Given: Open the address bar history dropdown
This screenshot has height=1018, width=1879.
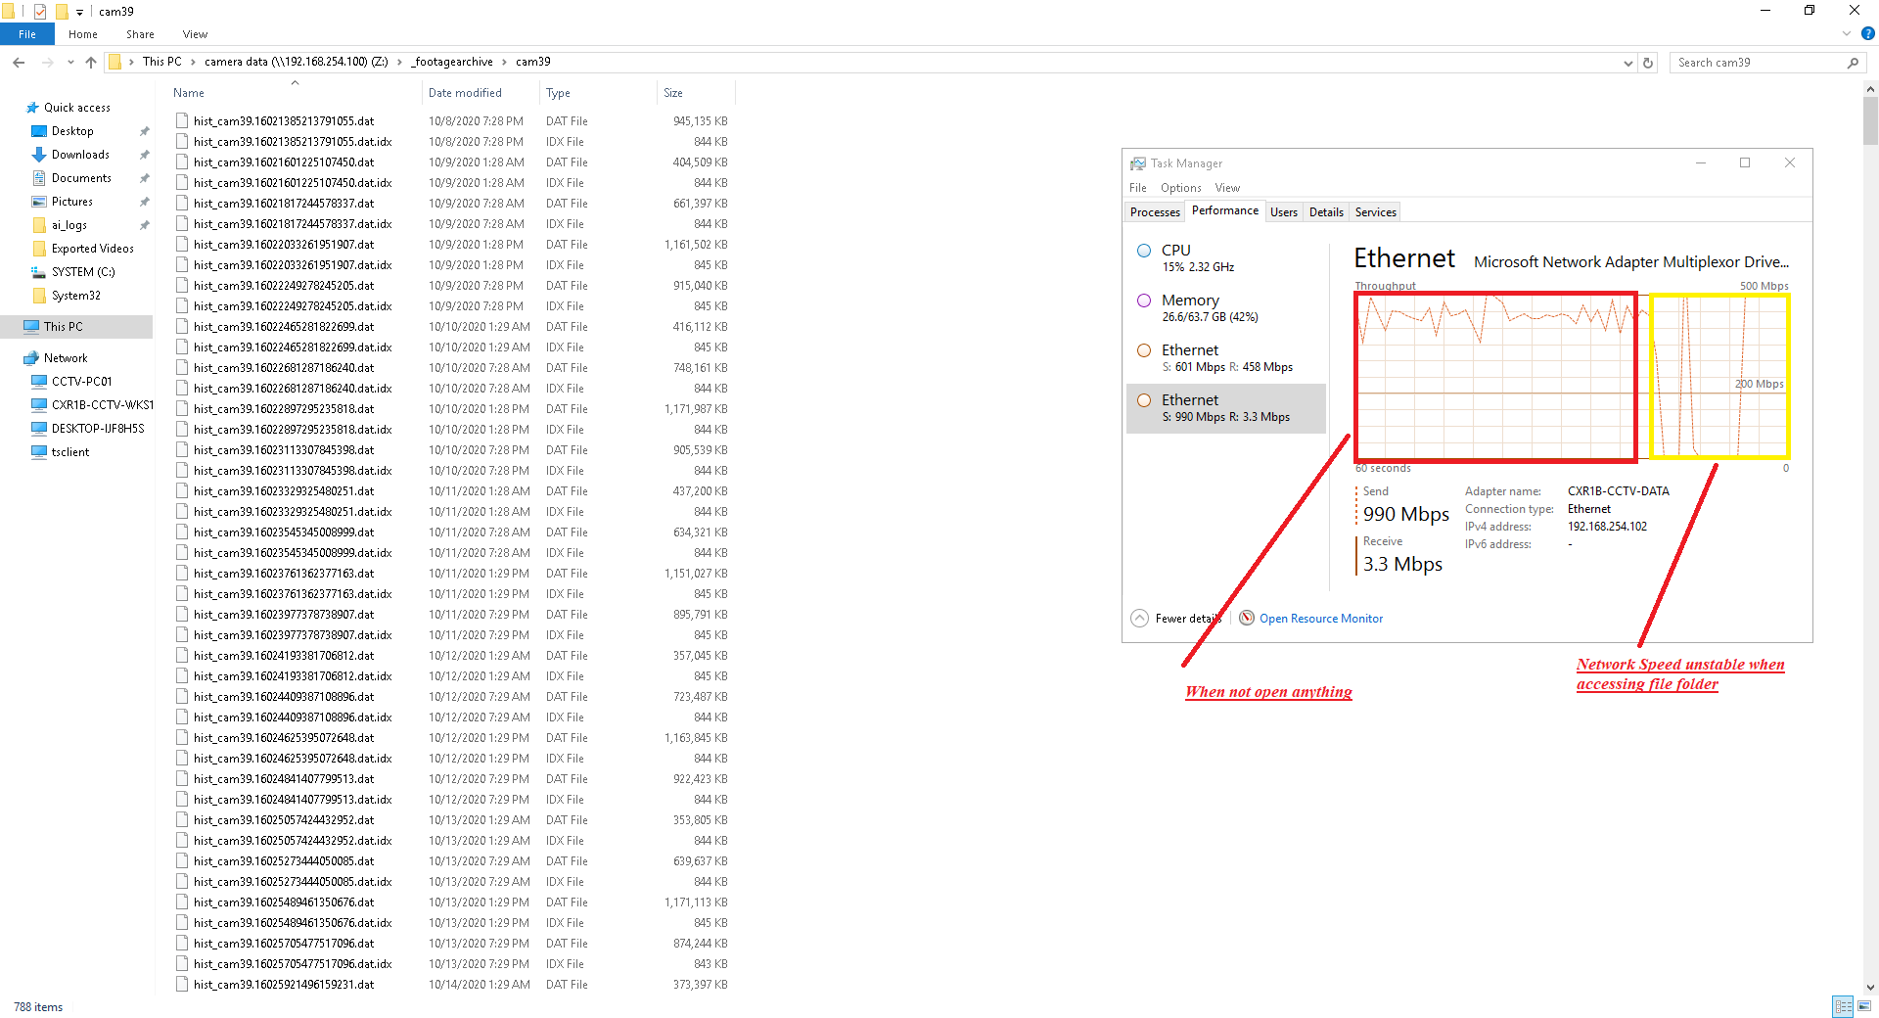Looking at the screenshot, I should [x=1627, y=62].
